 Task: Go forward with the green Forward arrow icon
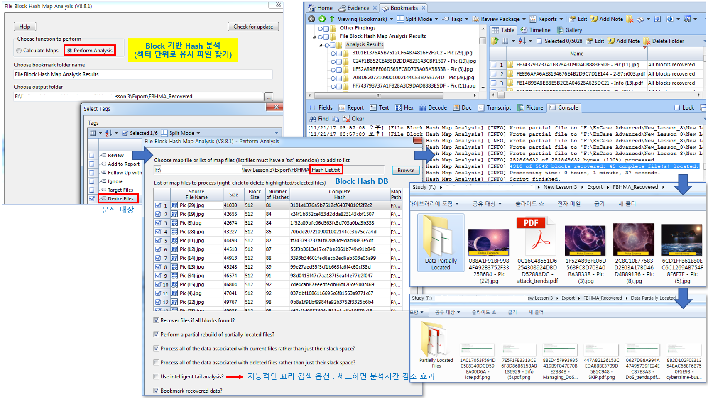[x=322, y=19]
